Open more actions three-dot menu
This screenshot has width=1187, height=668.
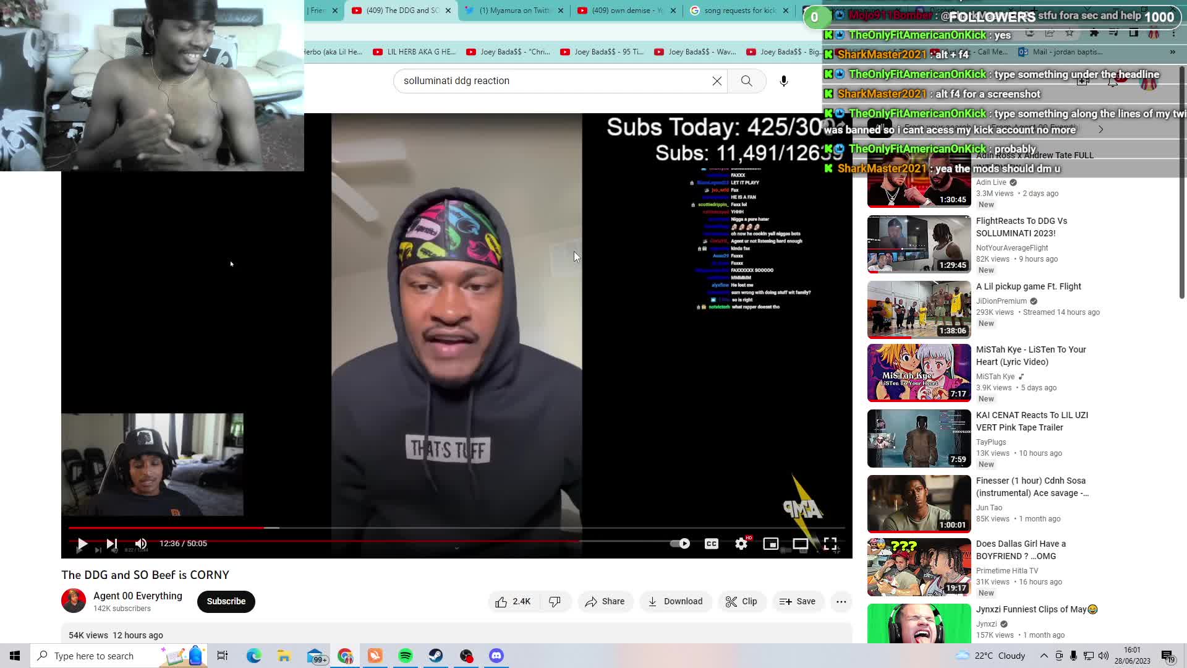pyautogui.click(x=841, y=601)
